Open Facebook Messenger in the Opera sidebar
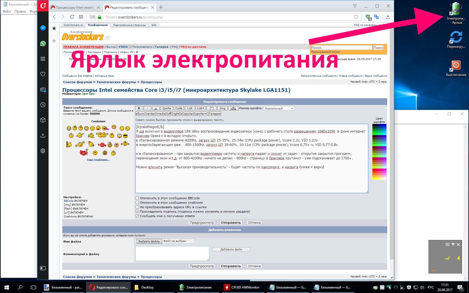Viewport: 469px width, 293px height. (x=43, y=28)
